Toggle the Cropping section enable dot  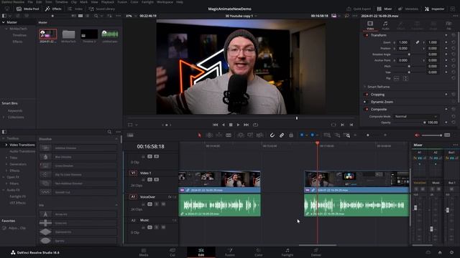(367, 95)
